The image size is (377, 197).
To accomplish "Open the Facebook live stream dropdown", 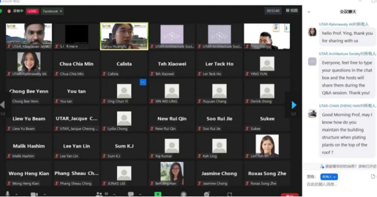I will tap(52, 11).
